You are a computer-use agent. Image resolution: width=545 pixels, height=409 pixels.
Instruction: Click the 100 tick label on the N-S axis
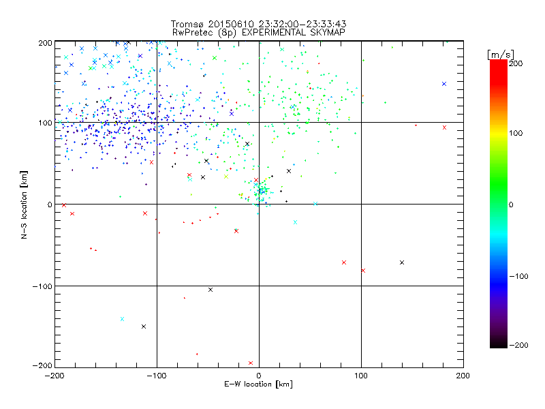[x=45, y=123]
